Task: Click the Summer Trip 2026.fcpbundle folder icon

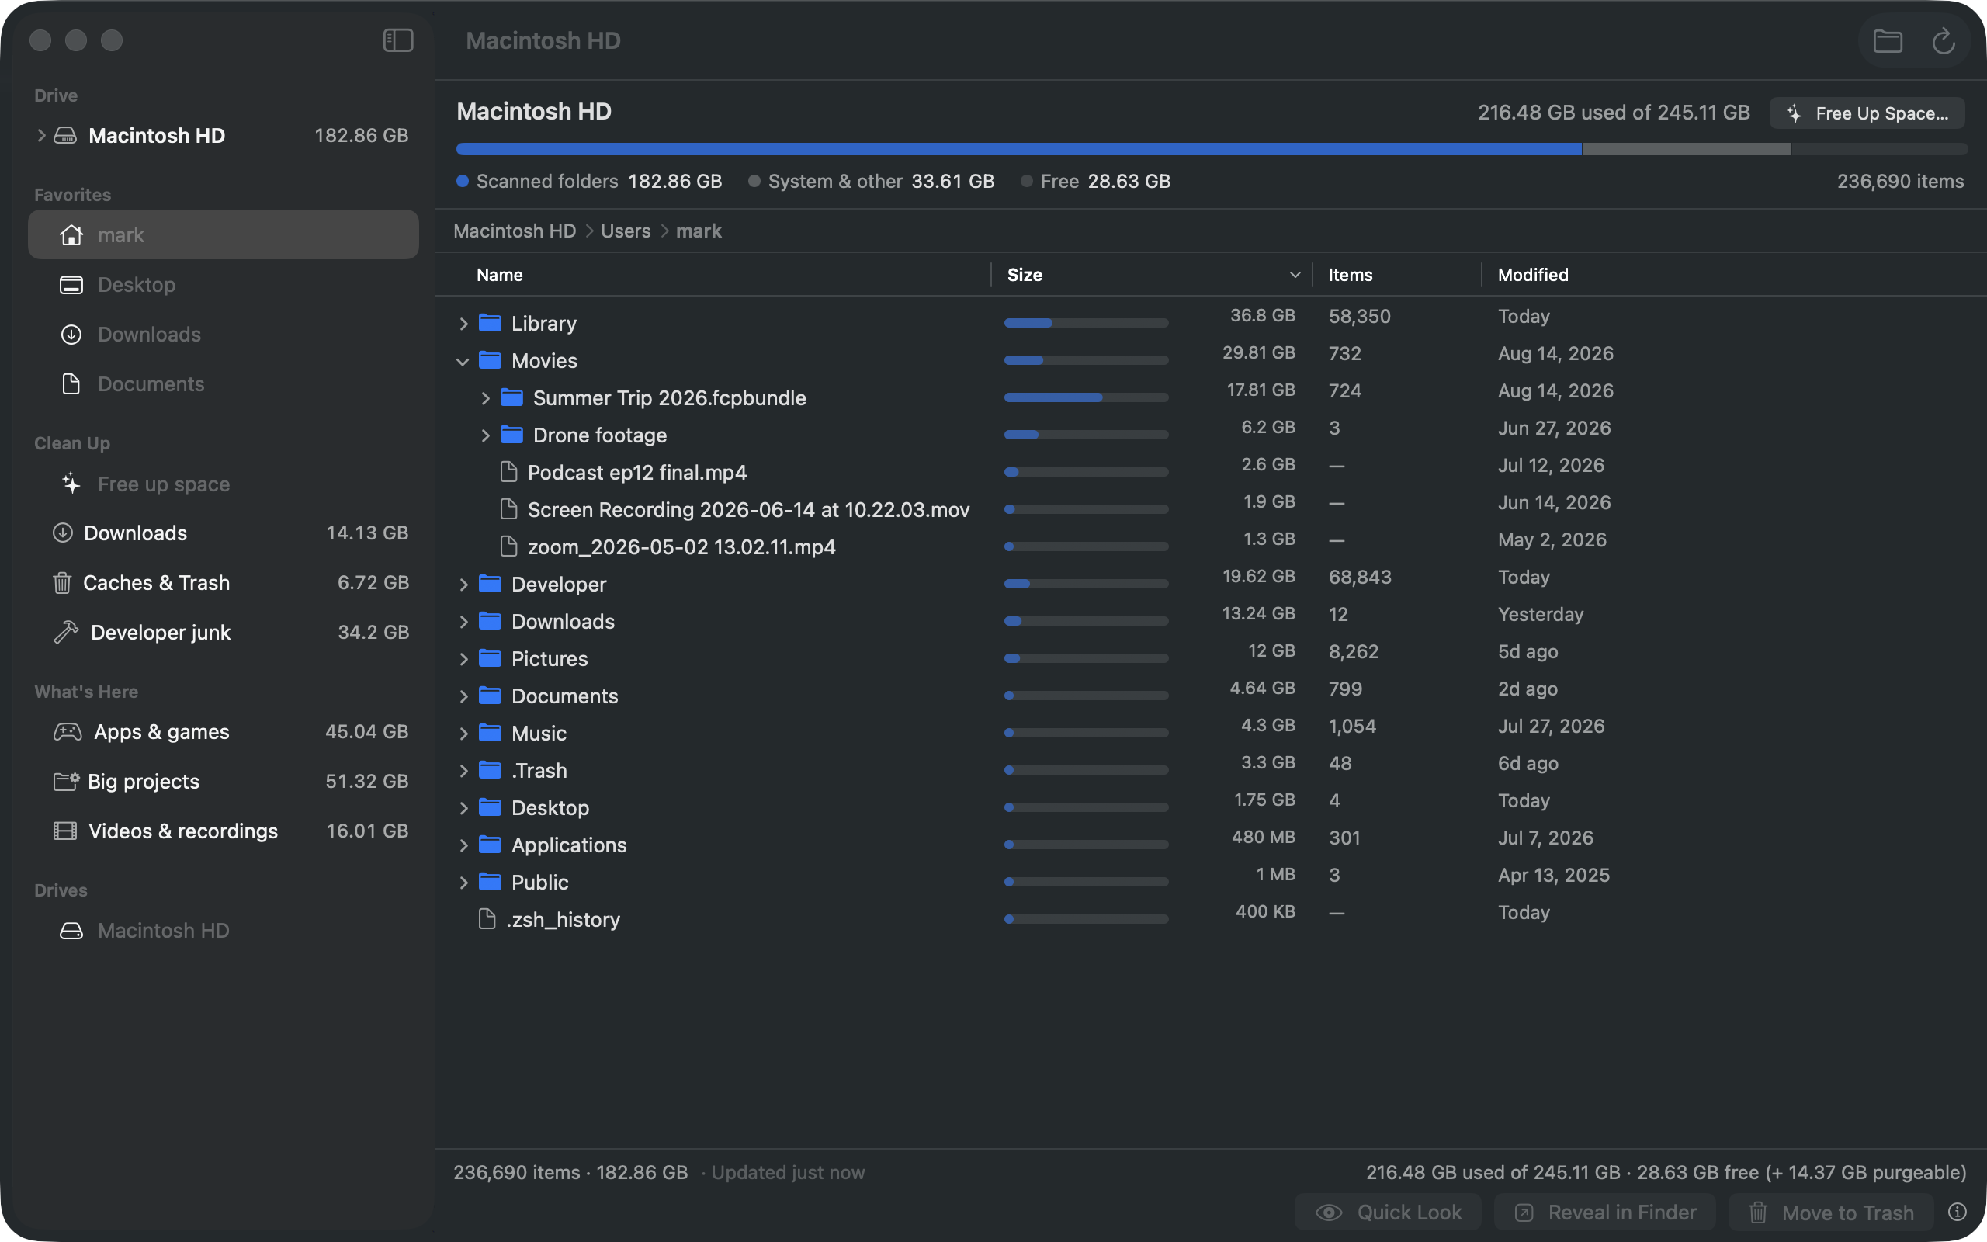Action: click(511, 397)
